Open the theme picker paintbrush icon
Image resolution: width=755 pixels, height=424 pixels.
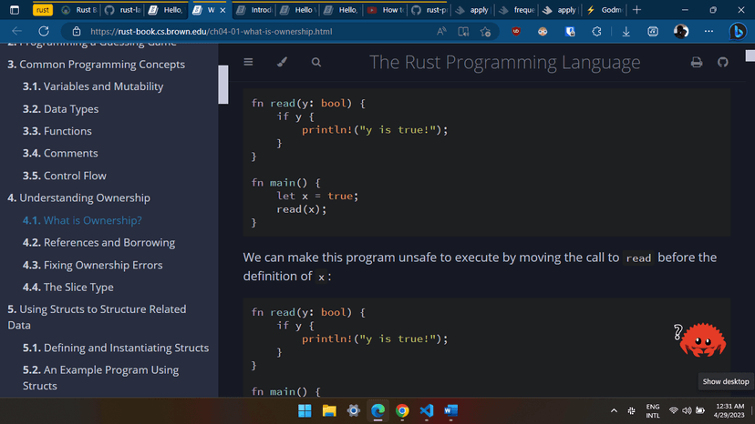click(x=282, y=63)
